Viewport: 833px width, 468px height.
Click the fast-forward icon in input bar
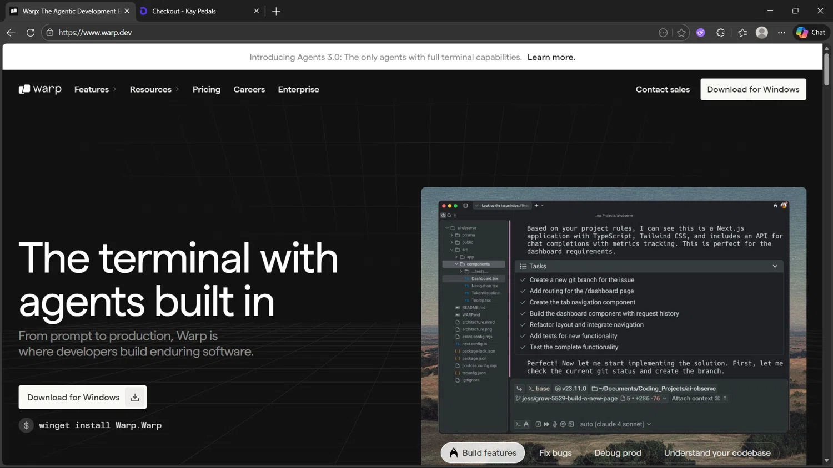pyautogui.click(x=546, y=424)
